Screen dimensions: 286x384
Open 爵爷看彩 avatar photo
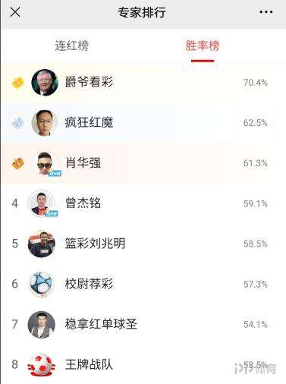tap(45, 83)
